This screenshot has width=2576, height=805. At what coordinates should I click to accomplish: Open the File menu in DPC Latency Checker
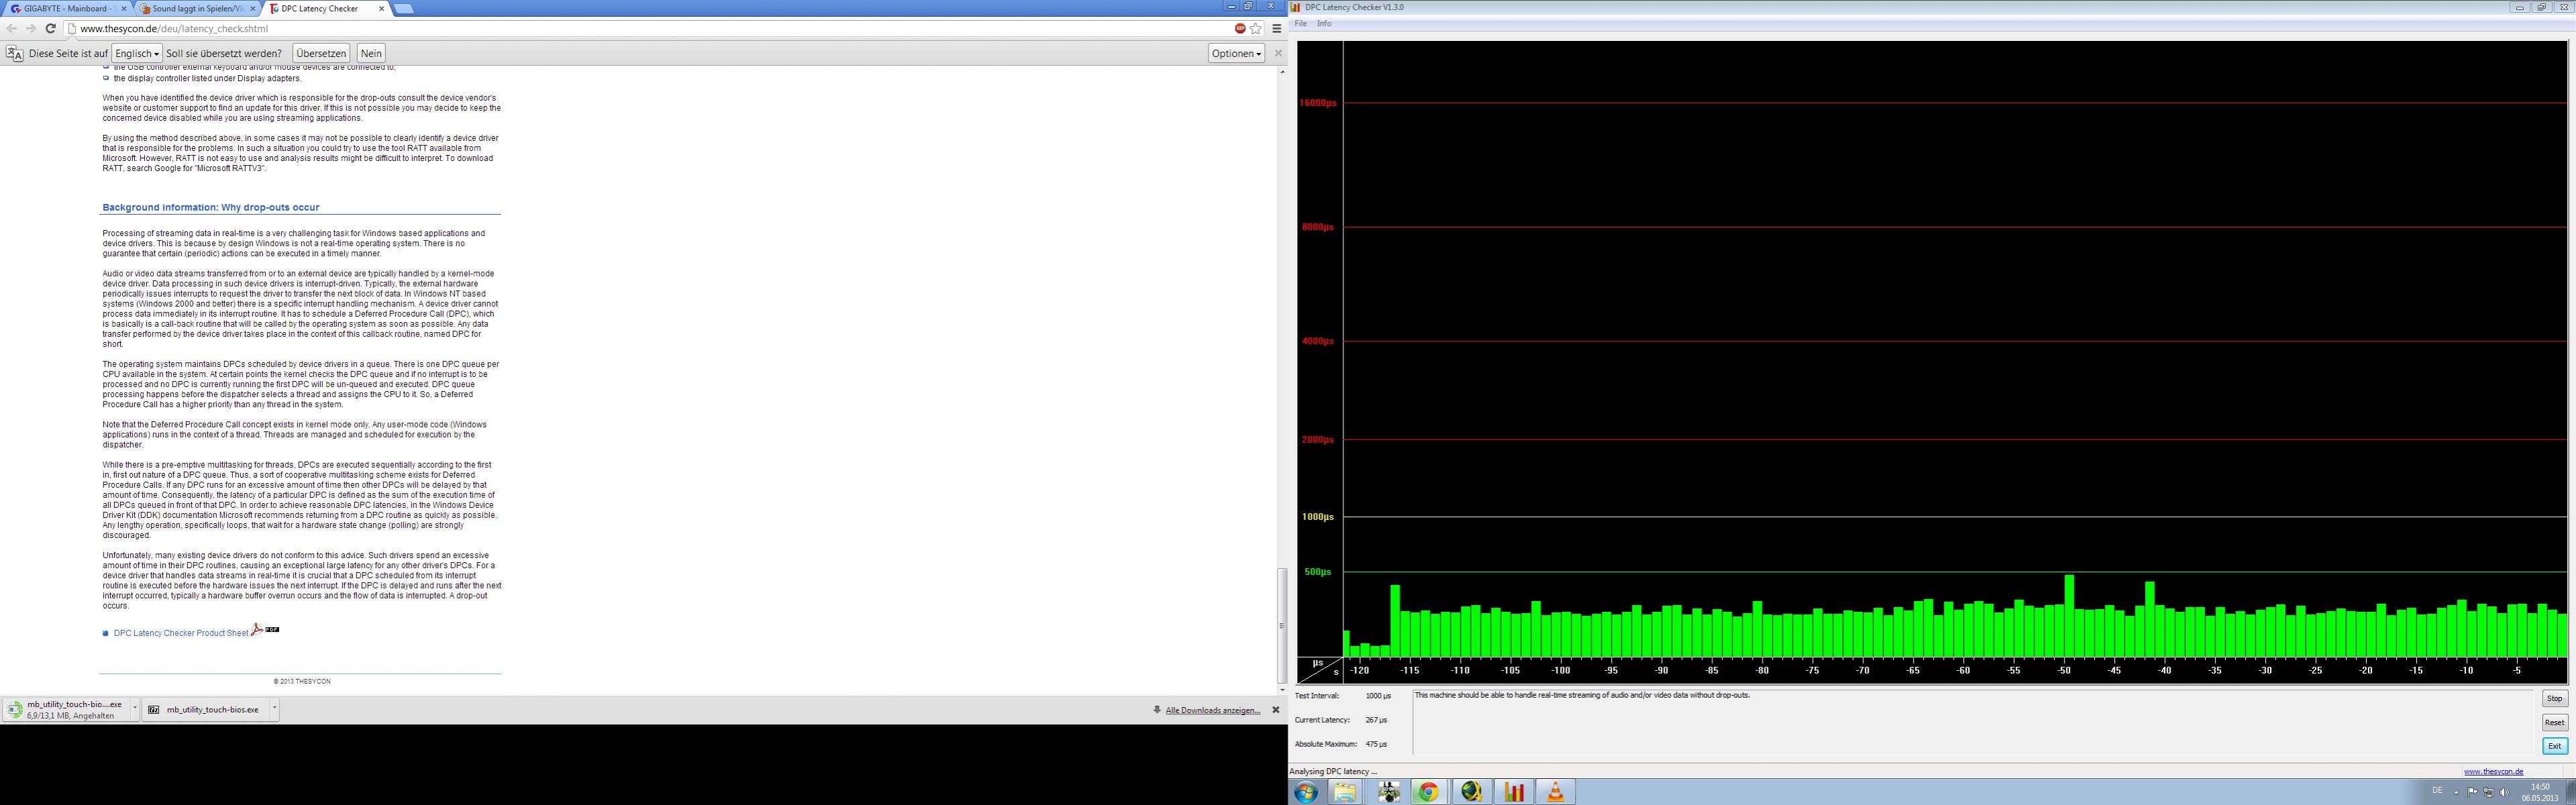[1300, 24]
